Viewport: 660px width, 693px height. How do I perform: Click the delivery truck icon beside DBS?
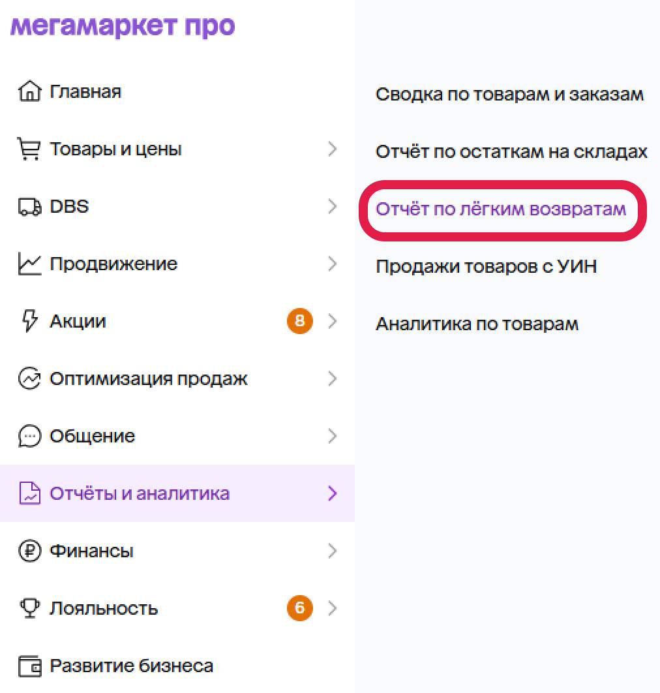(29, 206)
